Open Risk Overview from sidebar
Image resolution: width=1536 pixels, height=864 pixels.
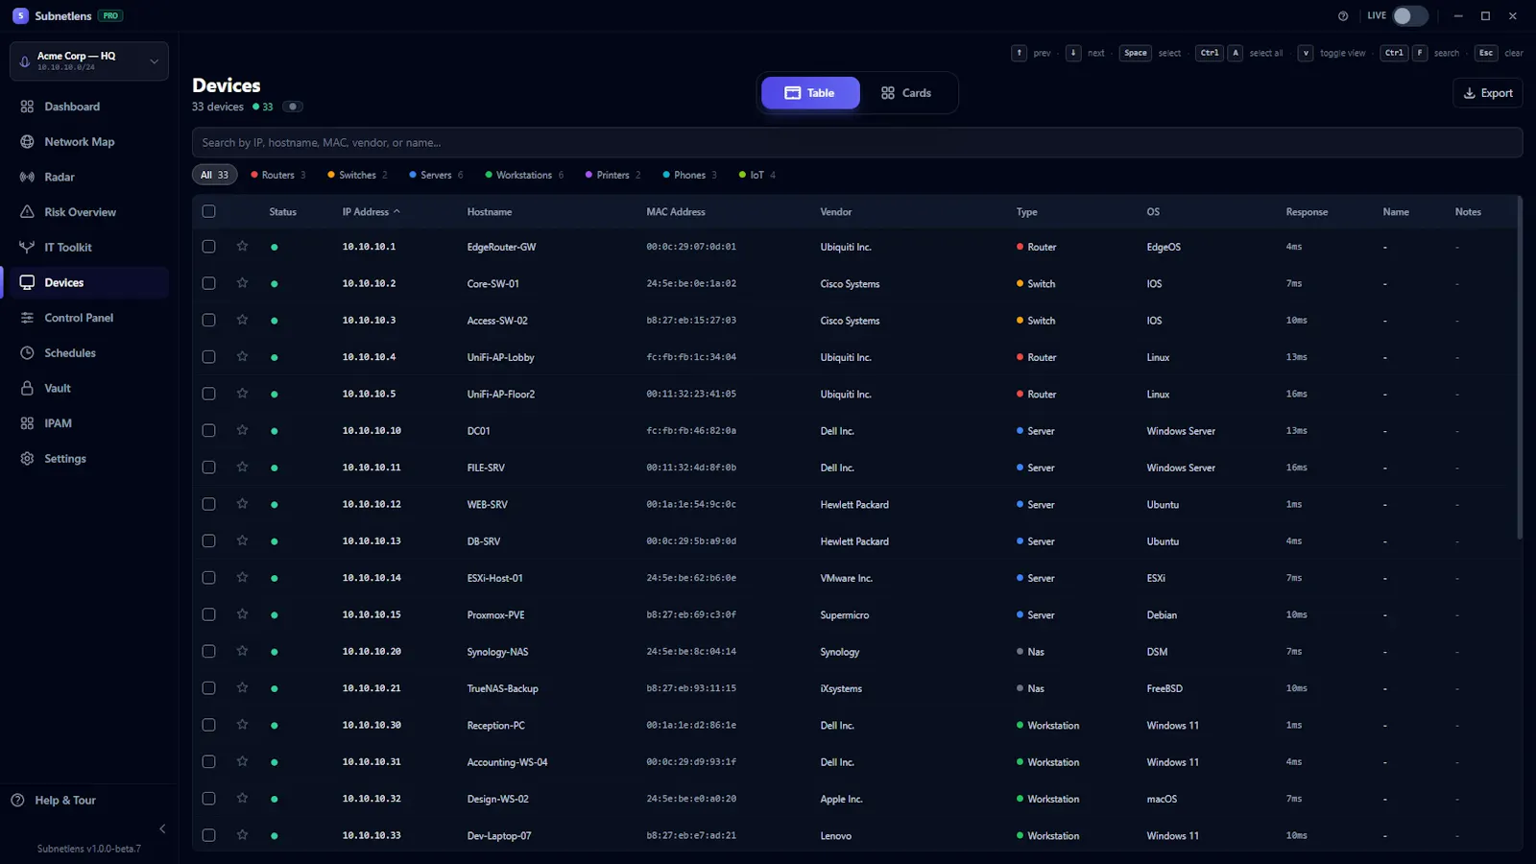click(x=88, y=212)
